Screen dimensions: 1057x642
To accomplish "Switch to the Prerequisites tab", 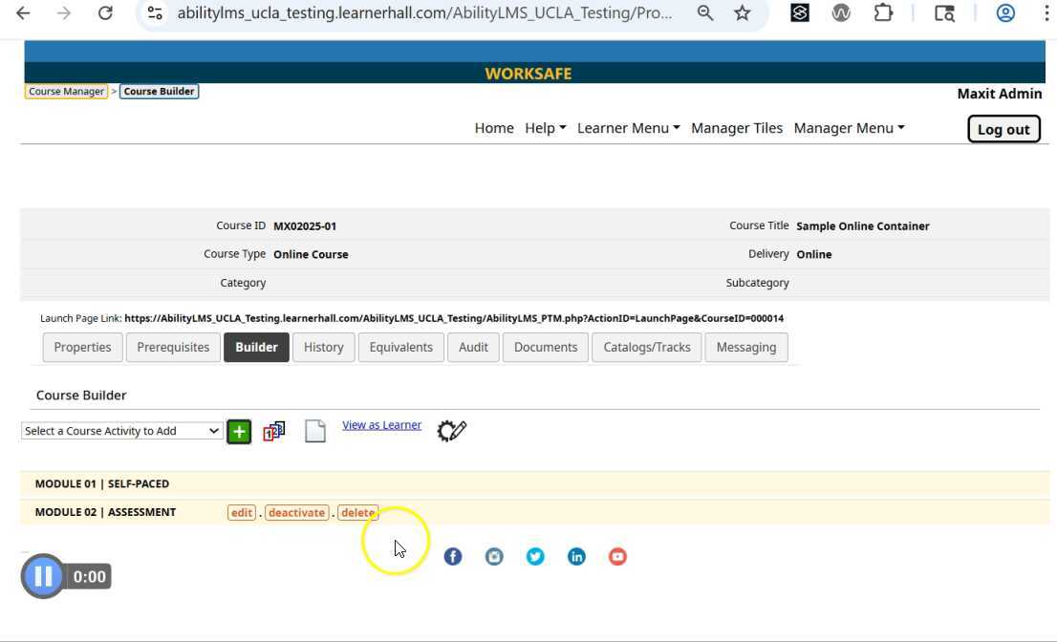I will [173, 348].
